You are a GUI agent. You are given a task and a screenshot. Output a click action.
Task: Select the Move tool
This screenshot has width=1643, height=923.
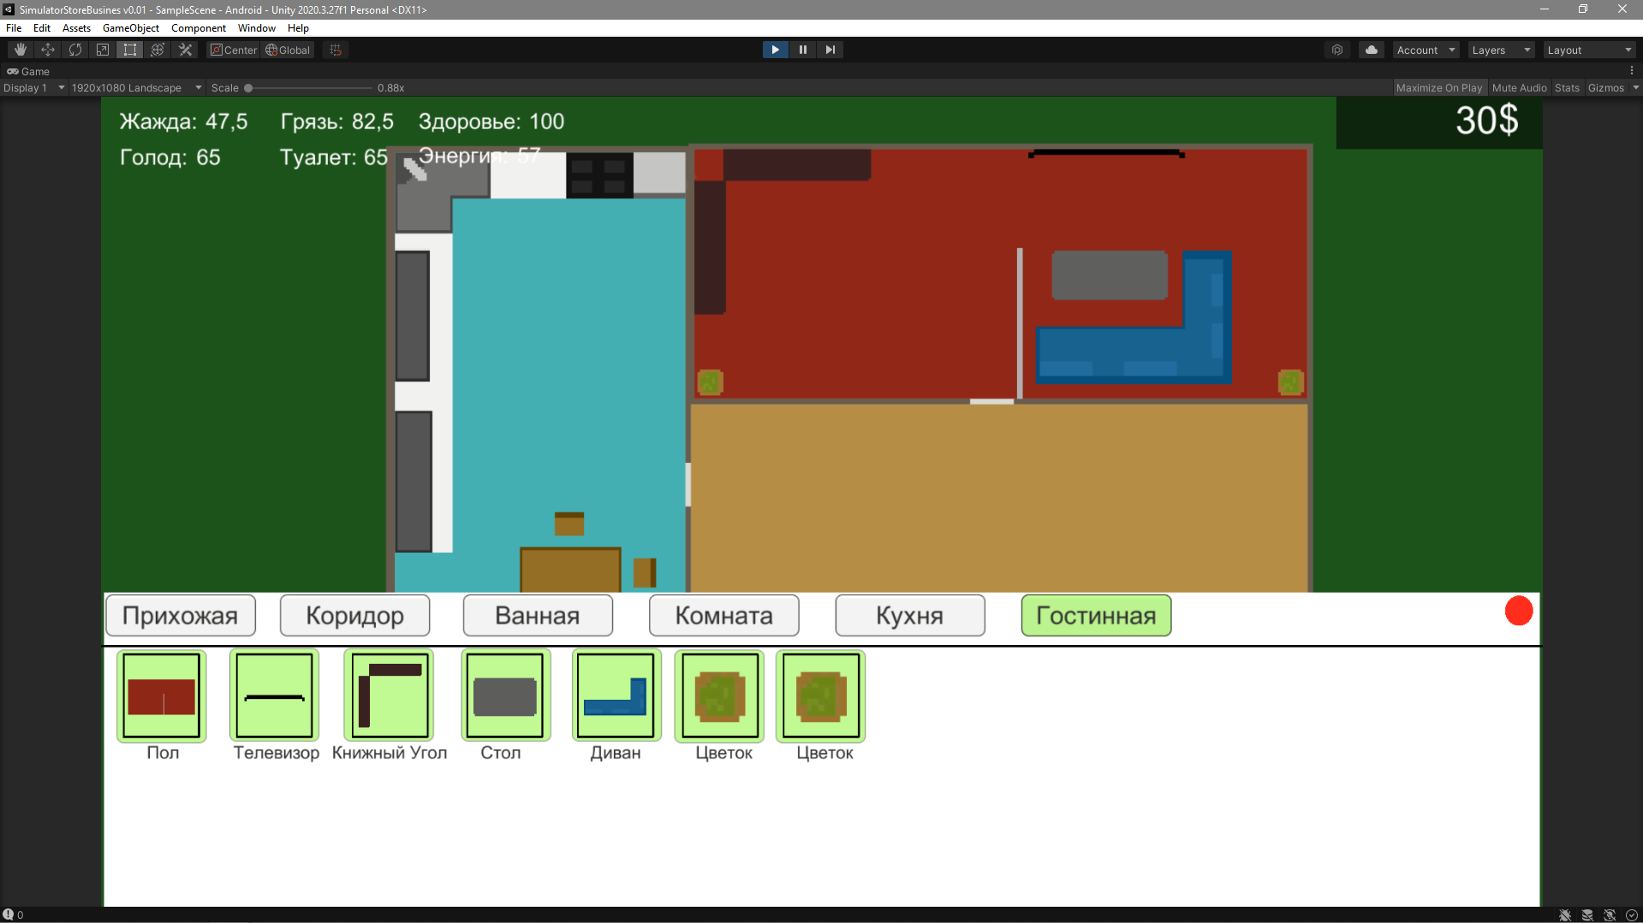pos(48,50)
